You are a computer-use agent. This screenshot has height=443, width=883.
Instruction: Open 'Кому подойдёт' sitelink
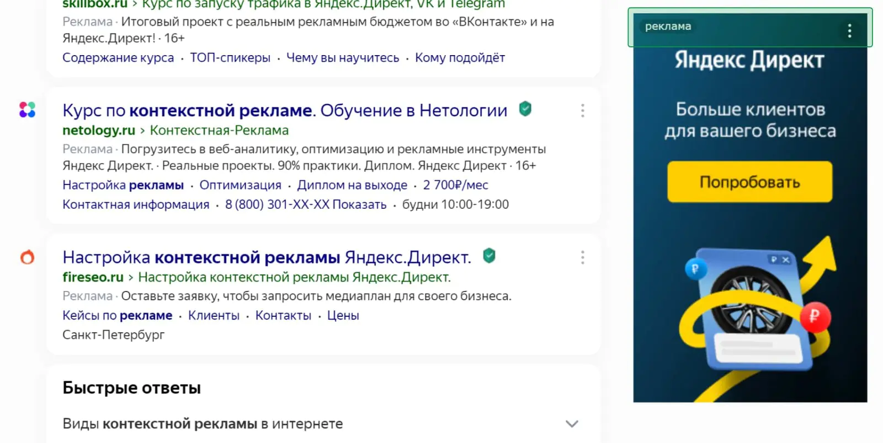click(460, 58)
